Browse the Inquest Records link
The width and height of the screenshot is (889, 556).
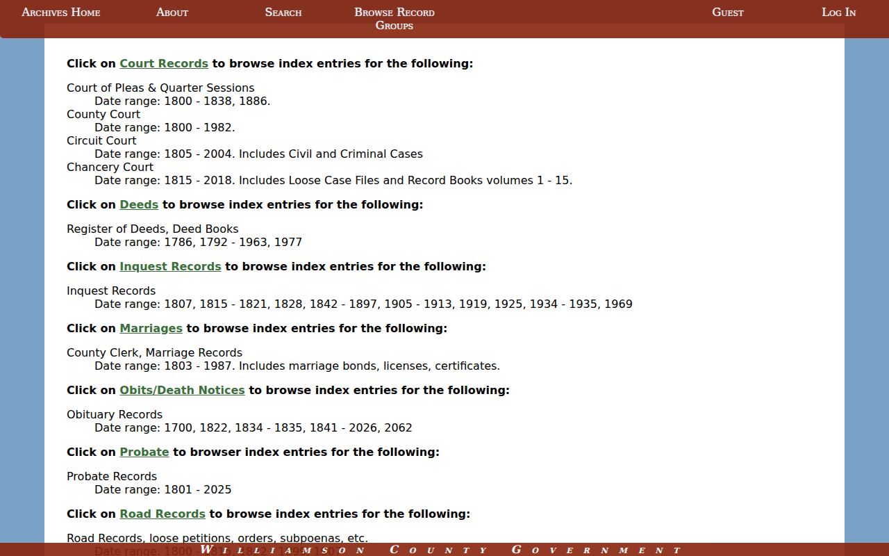pyautogui.click(x=170, y=266)
